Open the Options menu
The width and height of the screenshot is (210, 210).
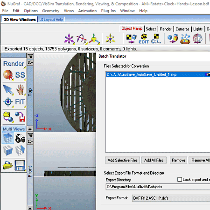coord(31,11)
